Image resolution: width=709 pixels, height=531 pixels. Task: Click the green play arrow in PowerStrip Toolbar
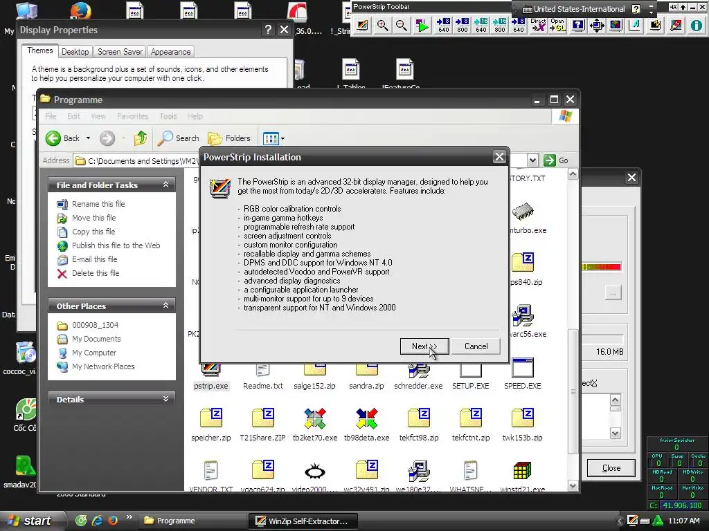pyautogui.click(x=422, y=26)
